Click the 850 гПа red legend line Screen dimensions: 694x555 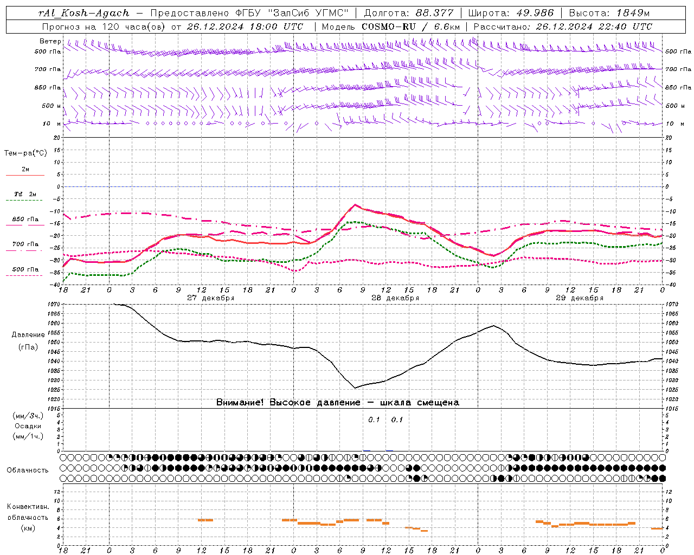click(x=25, y=225)
